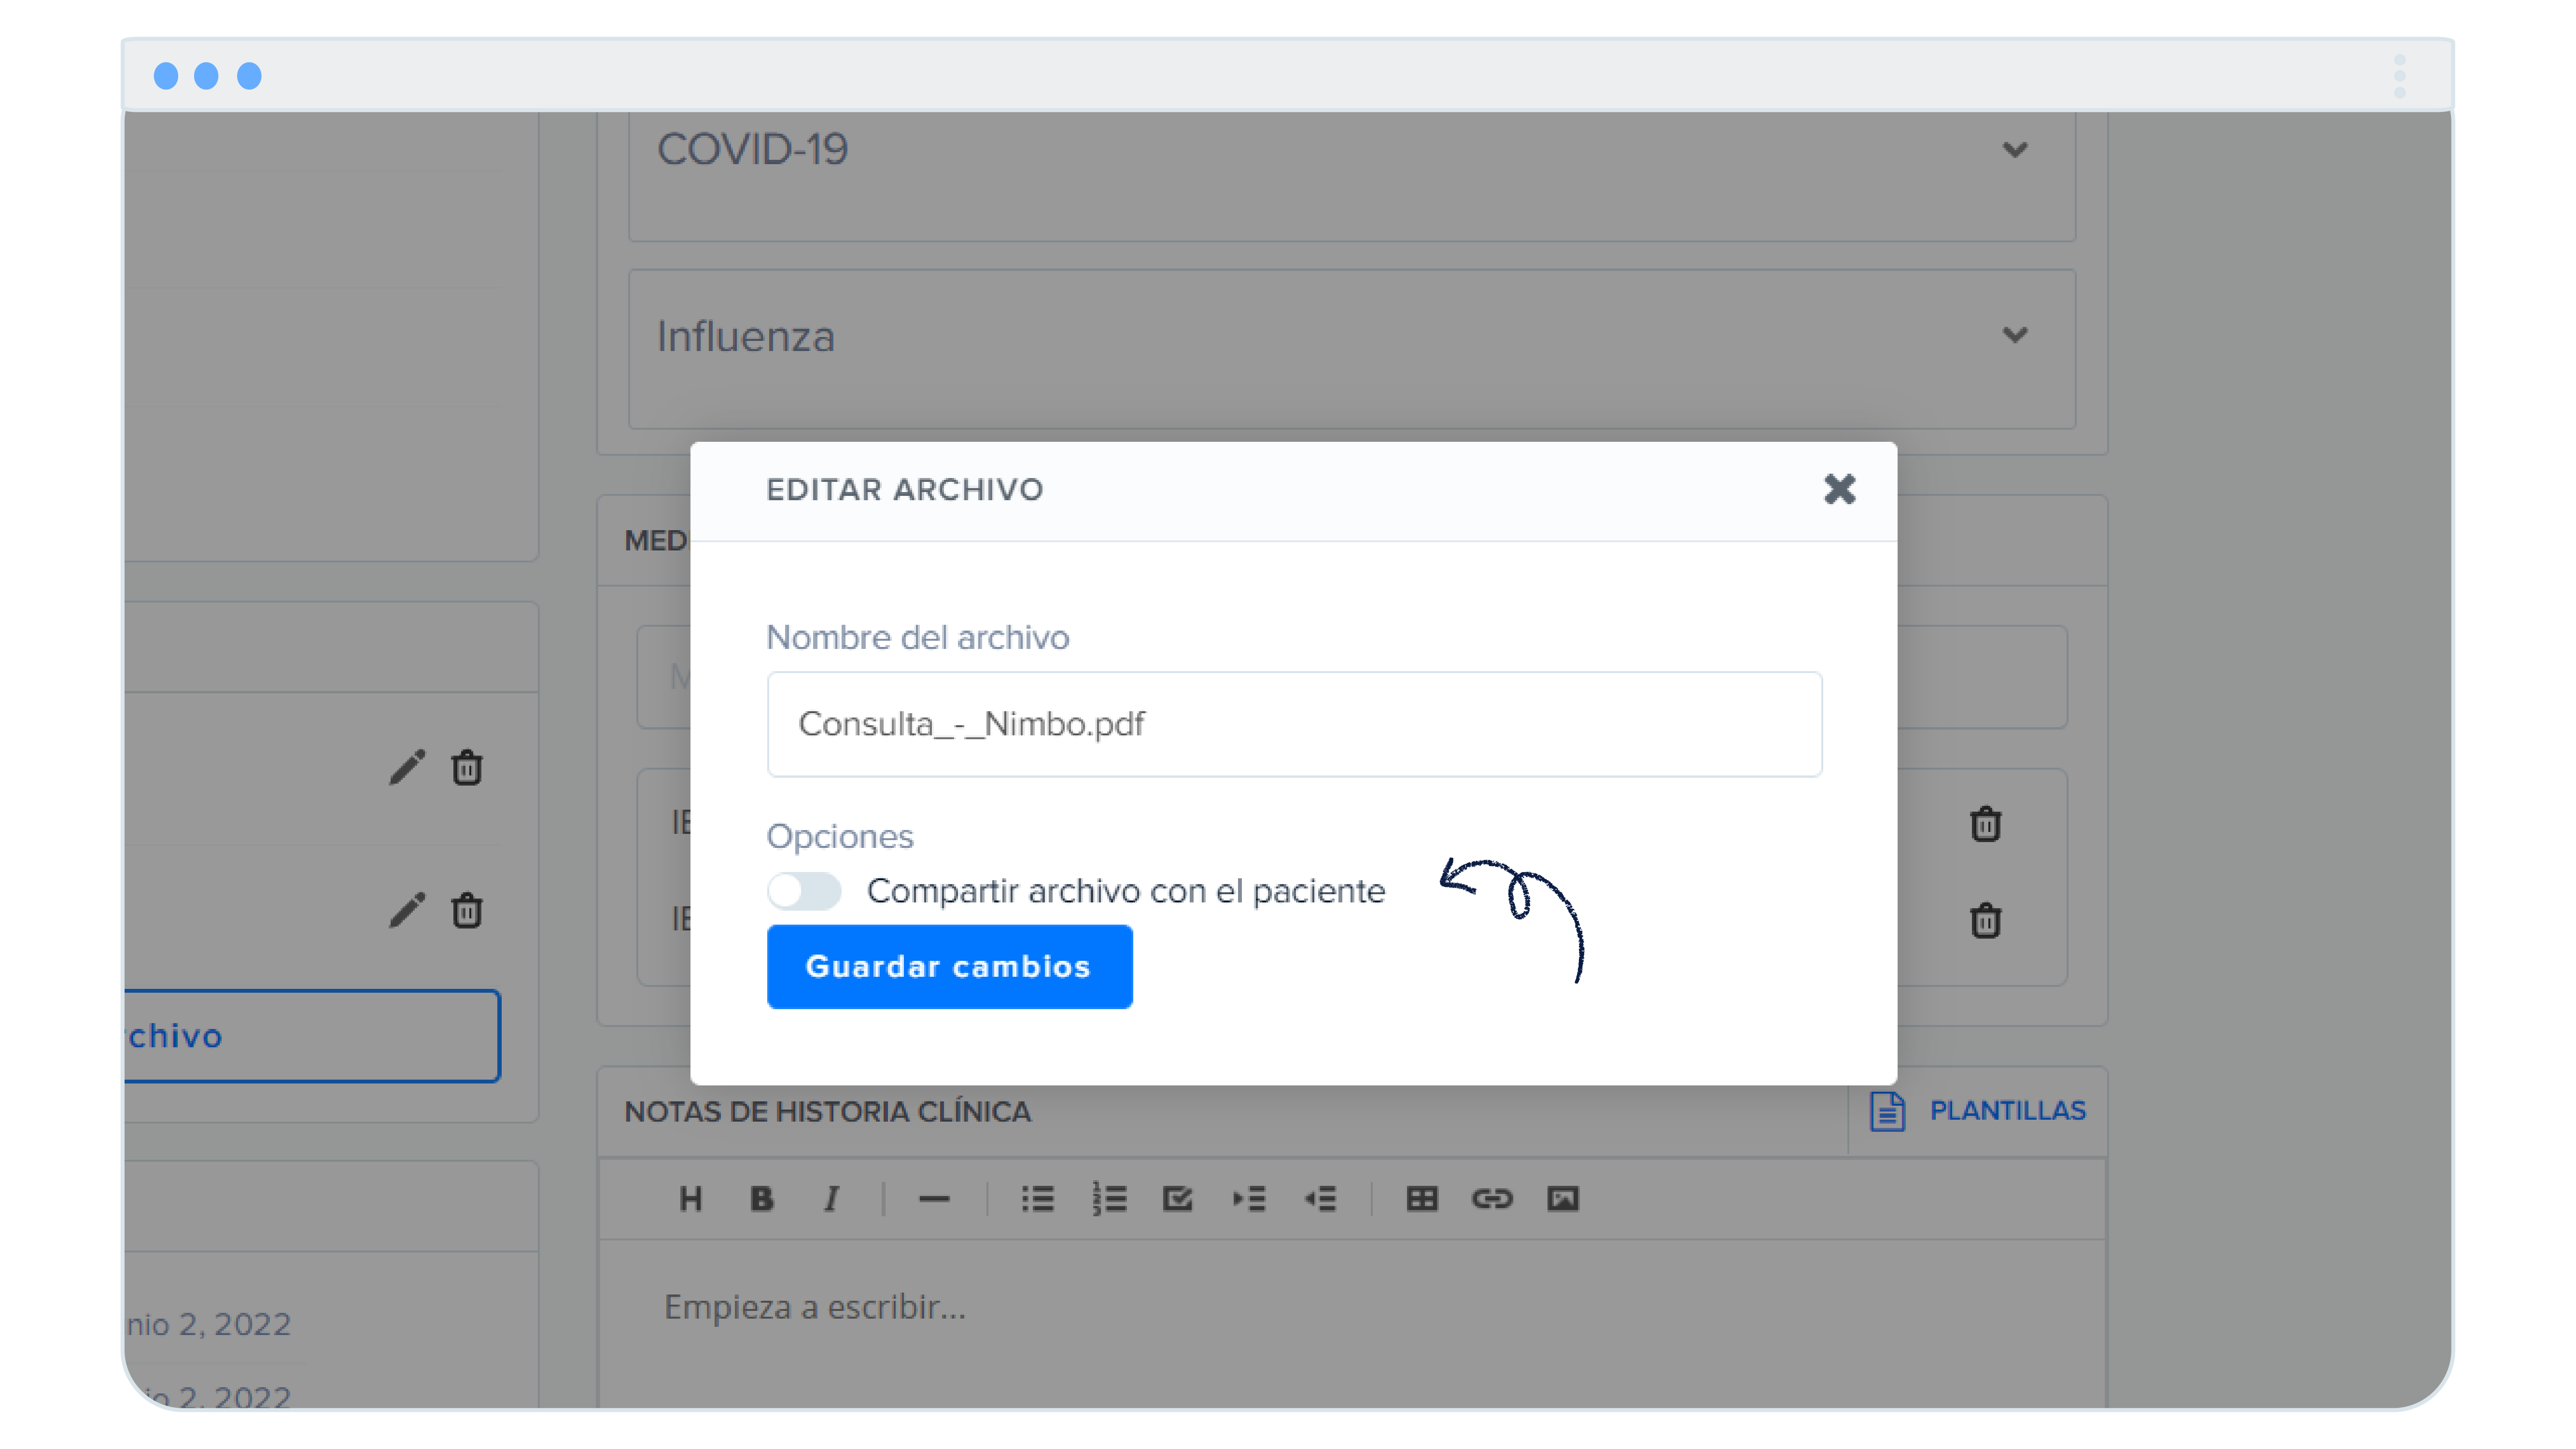Screen dimensions: 2576x1449
Task: Insert bulleted list in notes editor
Action: 1037,1198
